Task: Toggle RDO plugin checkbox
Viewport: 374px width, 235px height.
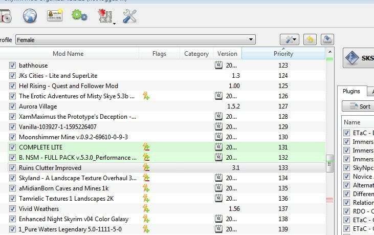Action: tap(346, 211)
